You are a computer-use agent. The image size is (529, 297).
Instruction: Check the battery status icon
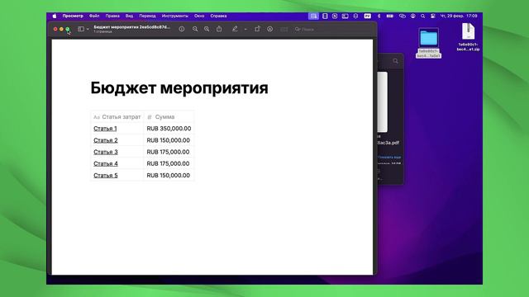tap(390, 16)
